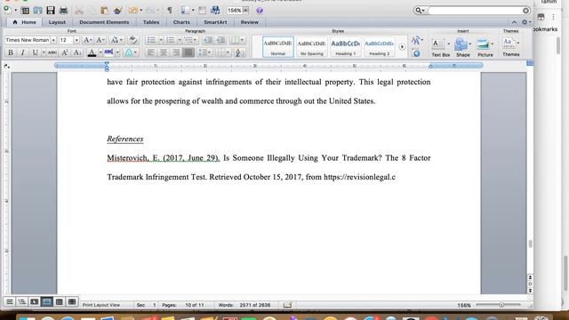Image resolution: width=569 pixels, height=320 pixels.
Task: Click the Open document icon
Action: pos(37,11)
